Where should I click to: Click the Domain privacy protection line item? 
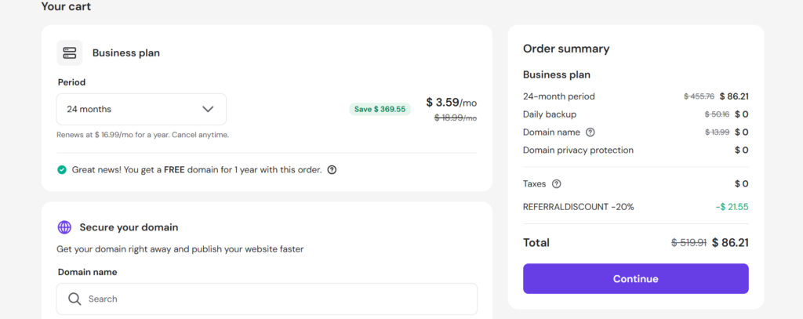pyautogui.click(x=578, y=150)
